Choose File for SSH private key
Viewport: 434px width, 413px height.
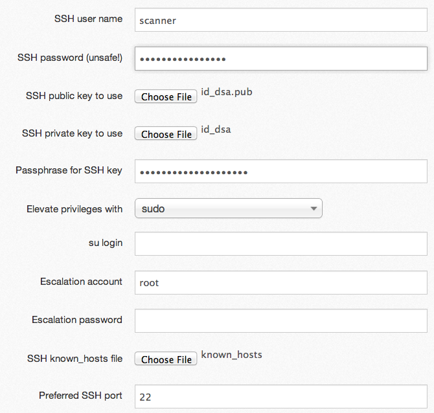click(166, 134)
